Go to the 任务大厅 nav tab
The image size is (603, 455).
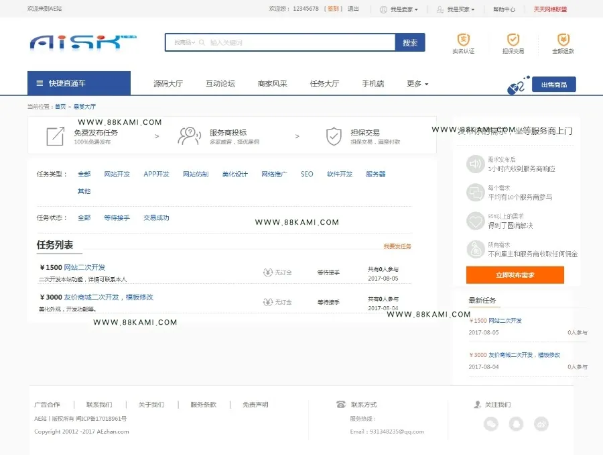pyautogui.click(x=324, y=84)
